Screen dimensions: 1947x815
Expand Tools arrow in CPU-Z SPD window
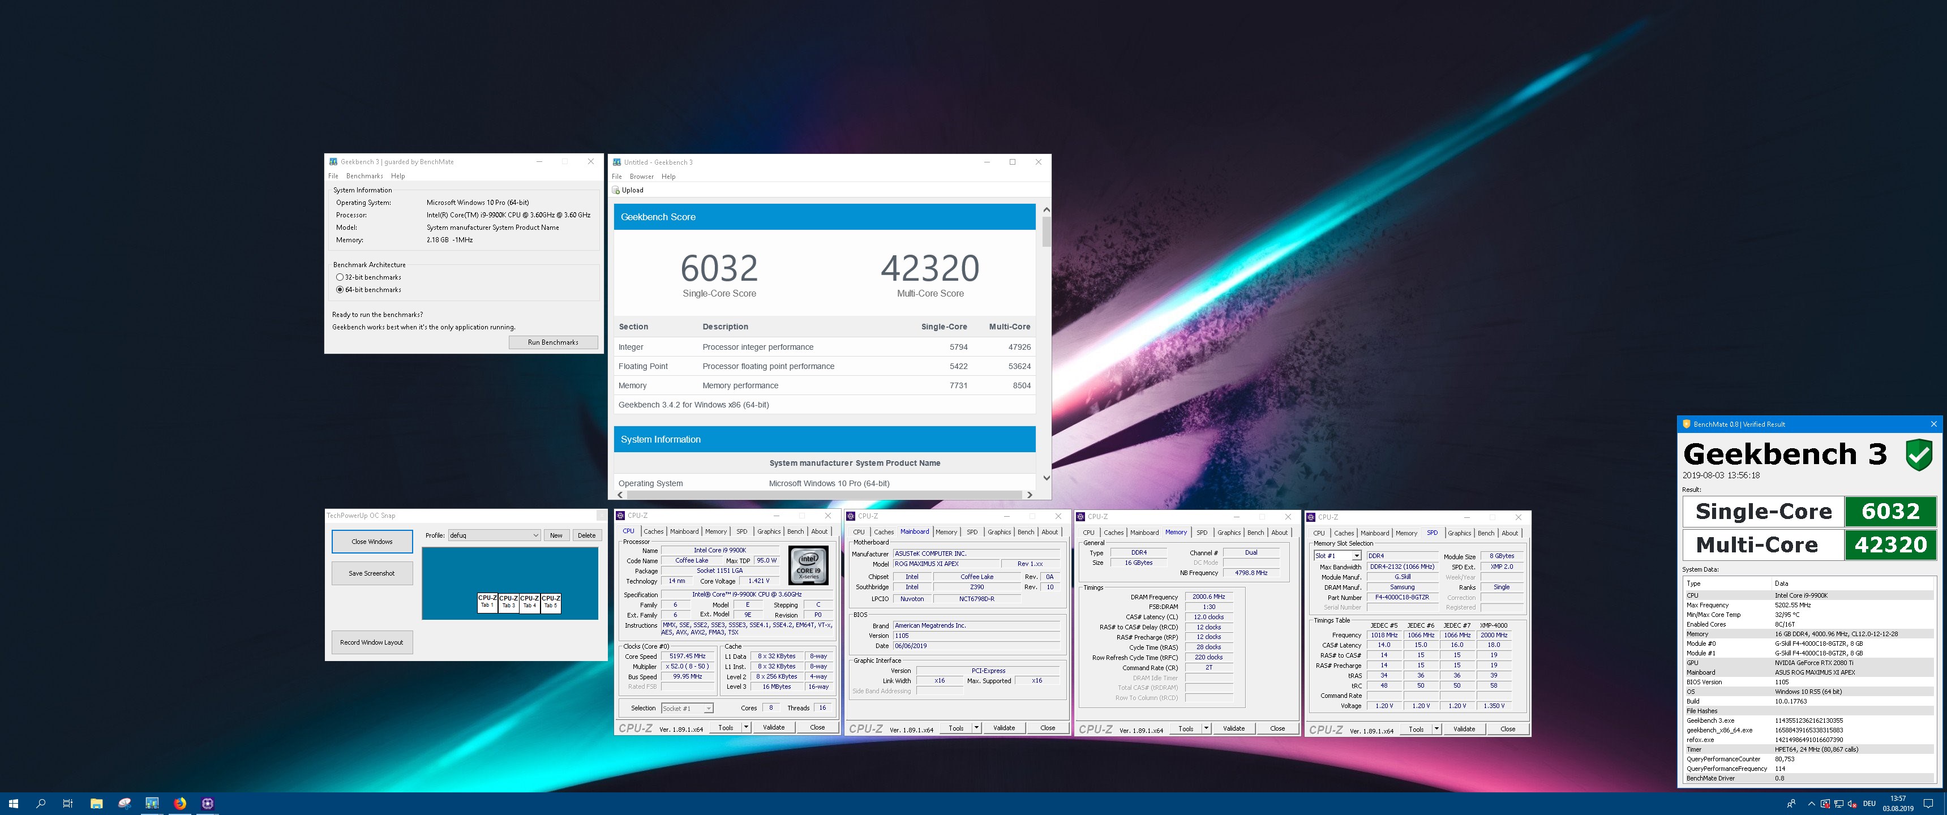pos(1437,729)
